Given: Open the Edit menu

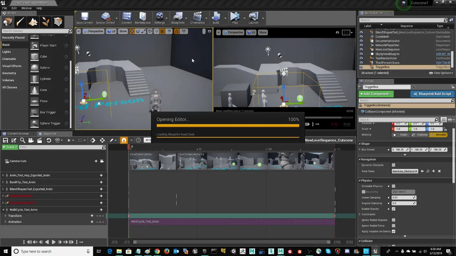Looking at the screenshot, I should pyautogui.click(x=14, y=8).
